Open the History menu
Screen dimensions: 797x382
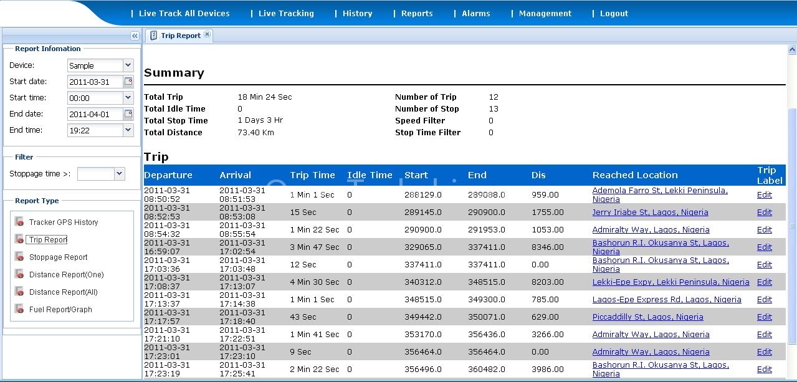click(x=358, y=13)
